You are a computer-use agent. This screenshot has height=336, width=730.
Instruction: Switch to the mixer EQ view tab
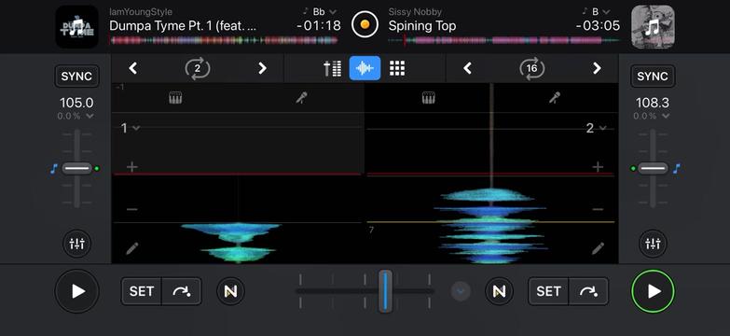pyautogui.click(x=333, y=68)
